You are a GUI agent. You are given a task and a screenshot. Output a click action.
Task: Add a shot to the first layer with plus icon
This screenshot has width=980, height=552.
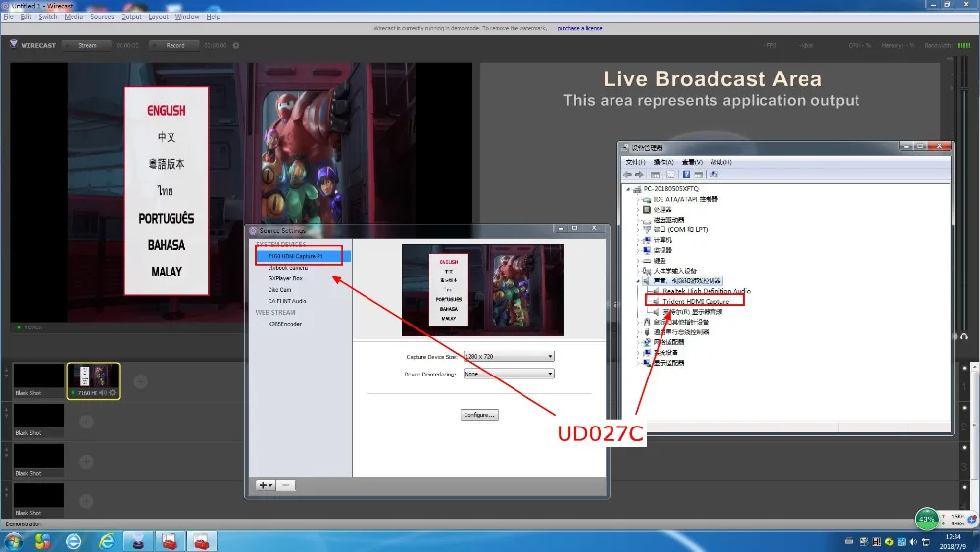tap(140, 381)
